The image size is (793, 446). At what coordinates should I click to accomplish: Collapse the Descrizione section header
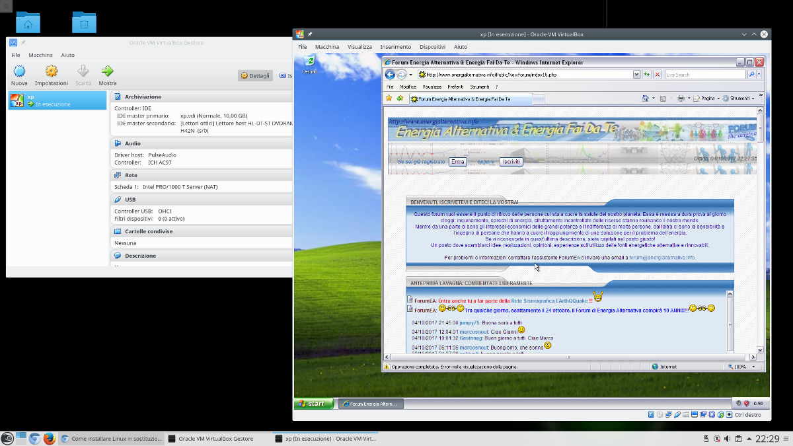tap(202, 255)
